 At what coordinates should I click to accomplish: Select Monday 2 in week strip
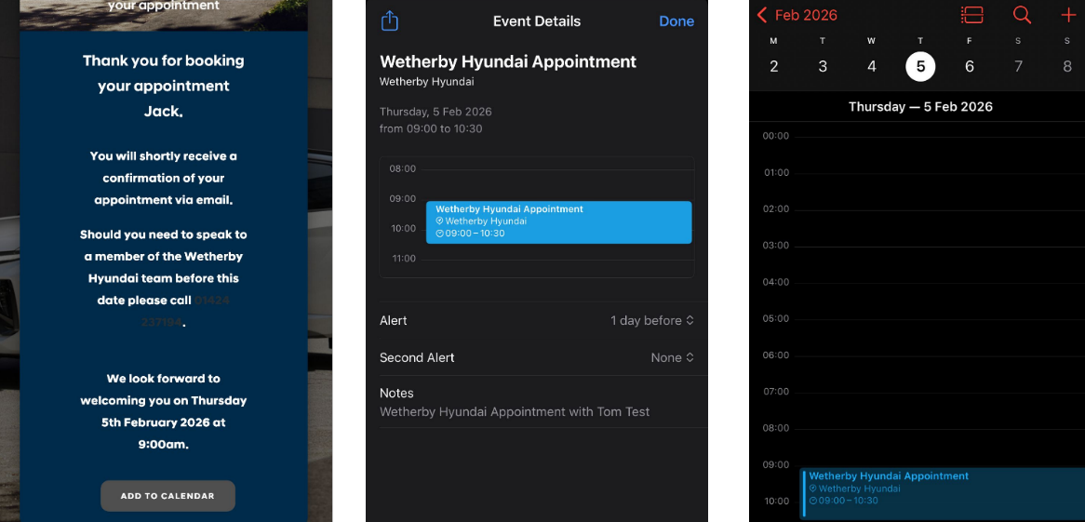coord(774,66)
